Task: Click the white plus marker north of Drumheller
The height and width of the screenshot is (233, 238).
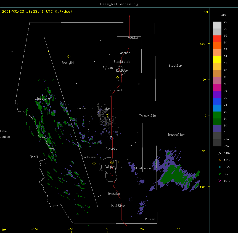Action: point(169,104)
